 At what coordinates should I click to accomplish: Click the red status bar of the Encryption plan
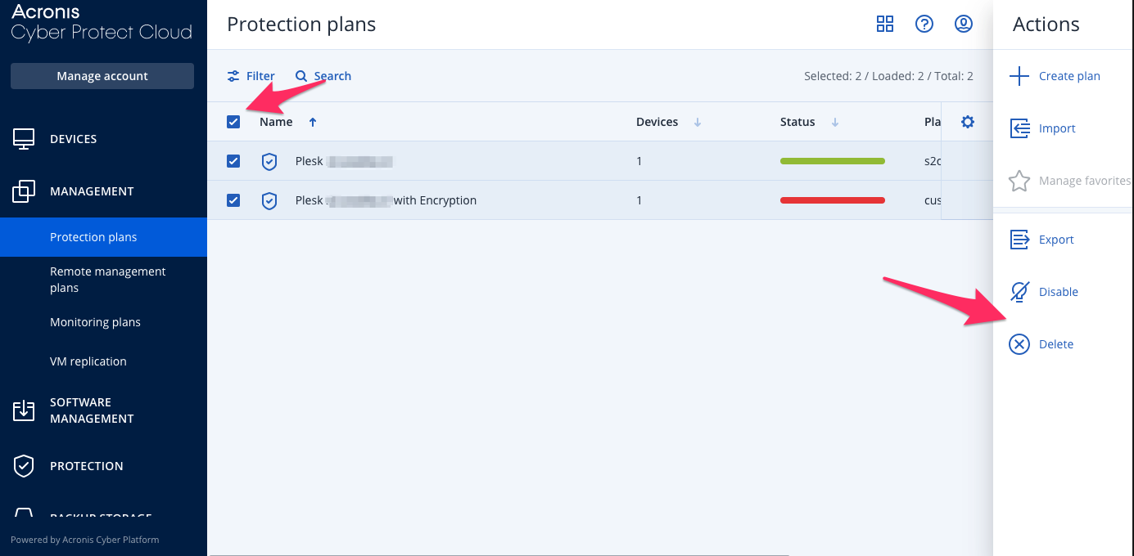click(x=833, y=200)
